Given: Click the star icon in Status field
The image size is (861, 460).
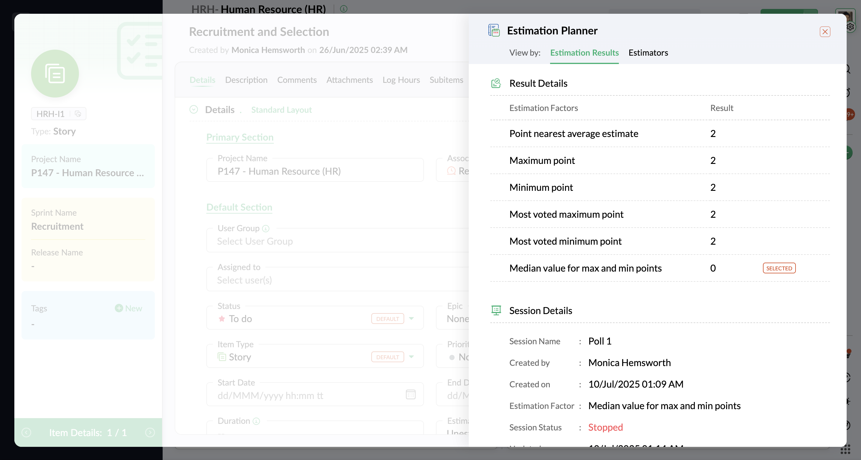Looking at the screenshot, I should click(222, 319).
